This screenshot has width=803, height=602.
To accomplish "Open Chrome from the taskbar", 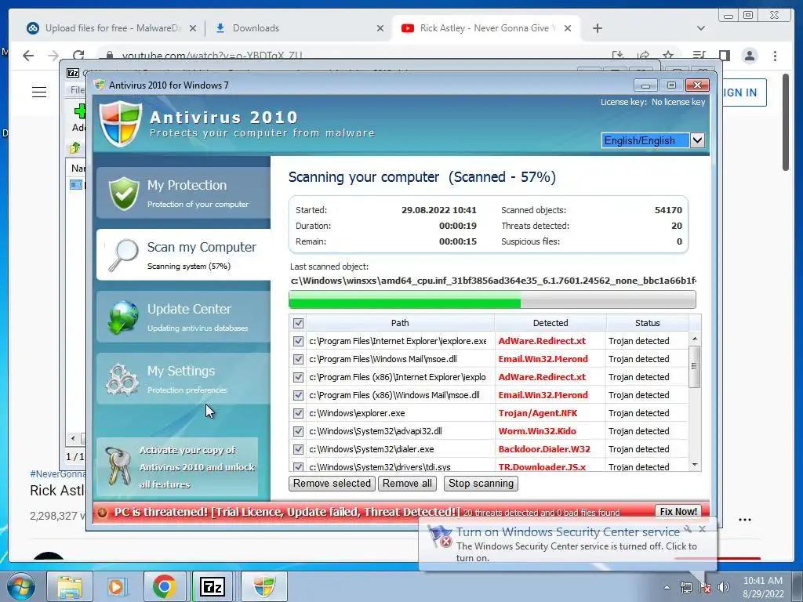I will 164,586.
